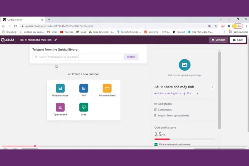
Task: Click side panel scroll up arrow
Action: click(219, 50)
